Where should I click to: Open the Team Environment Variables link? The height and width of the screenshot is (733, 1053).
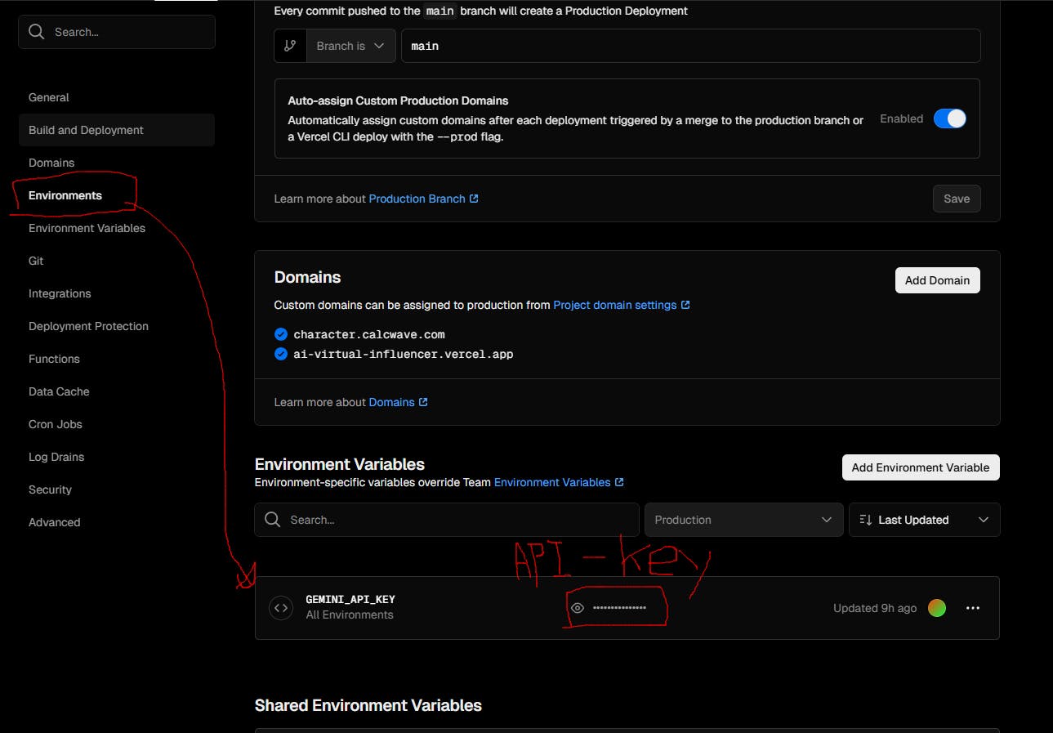(x=559, y=482)
